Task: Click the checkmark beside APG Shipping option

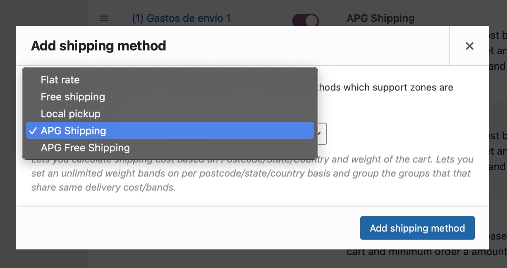Action: pyautogui.click(x=33, y=131)
